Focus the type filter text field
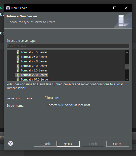 click(68, 46)
